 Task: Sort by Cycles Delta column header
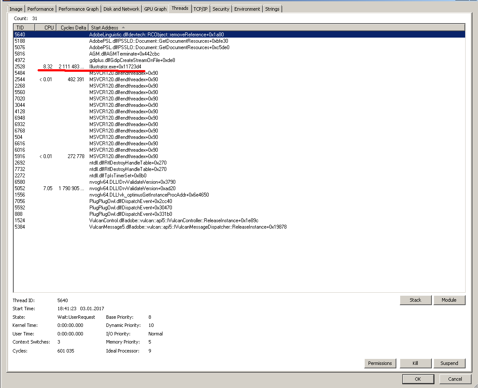point(72,27)
